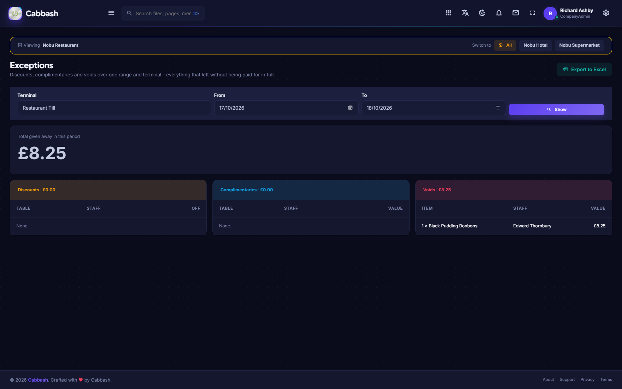Click Viewing Nobu Restaurant label

point(48,45)
